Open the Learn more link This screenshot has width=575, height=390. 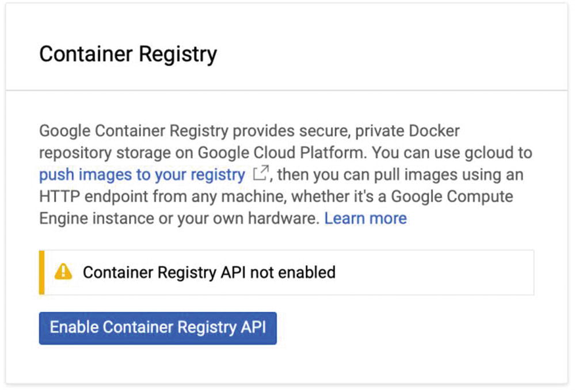click(365, 219)
